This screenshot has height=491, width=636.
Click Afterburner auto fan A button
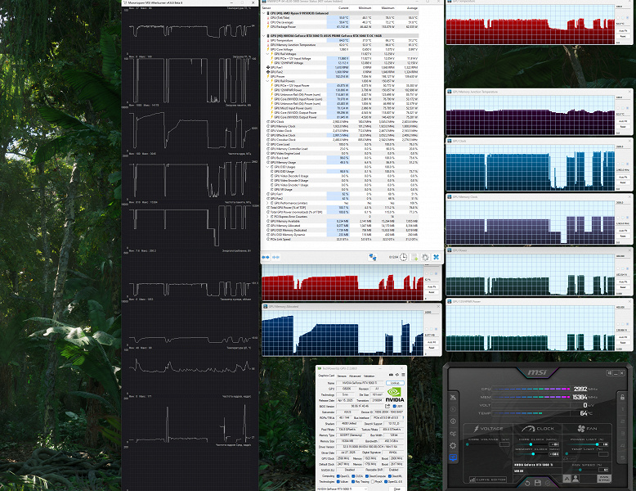coord(567,479)
